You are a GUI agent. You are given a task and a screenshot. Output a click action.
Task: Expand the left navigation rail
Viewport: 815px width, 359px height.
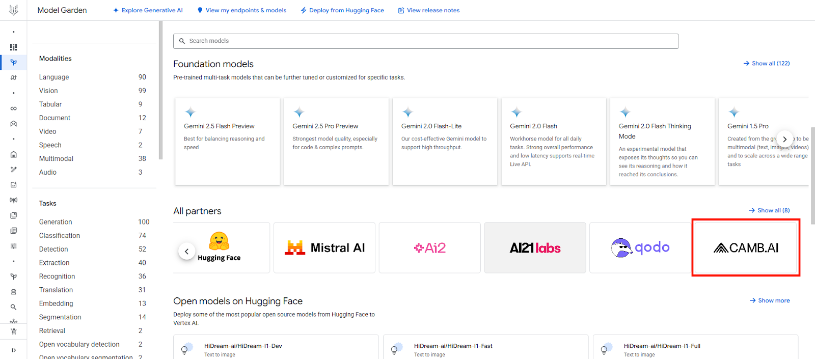click(13, 350)
